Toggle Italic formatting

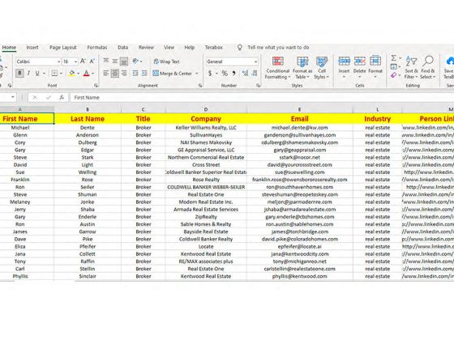click(28, 73)
